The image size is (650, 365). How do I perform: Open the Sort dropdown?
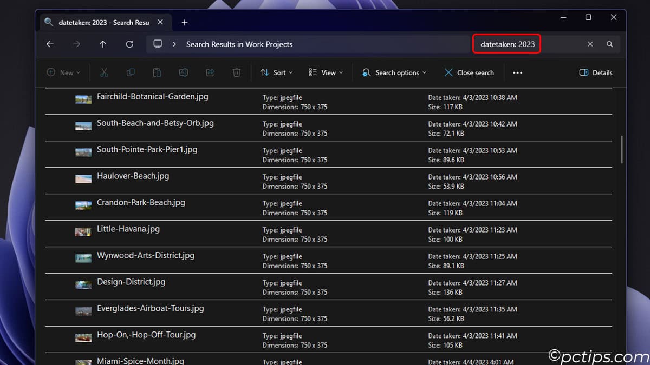276,72
